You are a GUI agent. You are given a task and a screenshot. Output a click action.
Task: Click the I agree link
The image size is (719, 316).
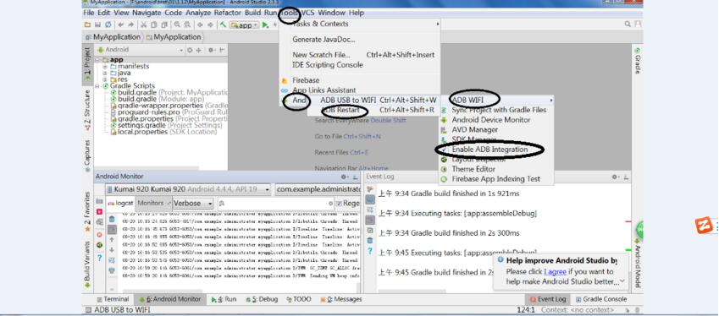[x=556, y=271]
